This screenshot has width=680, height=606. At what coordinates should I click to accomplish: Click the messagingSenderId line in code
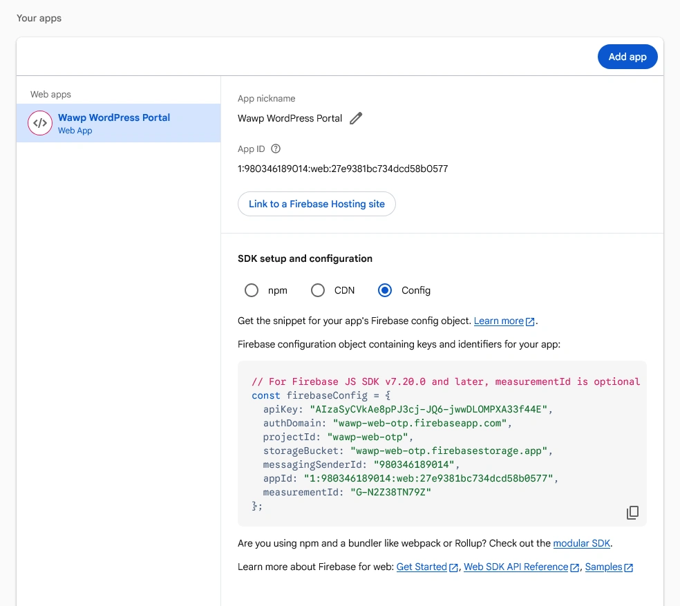pyautogui.click(x=361, y=464)
